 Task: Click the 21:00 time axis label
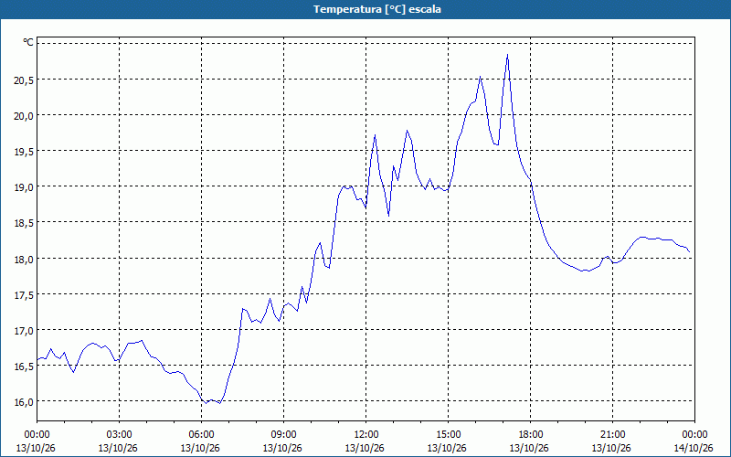click(612, 435)
